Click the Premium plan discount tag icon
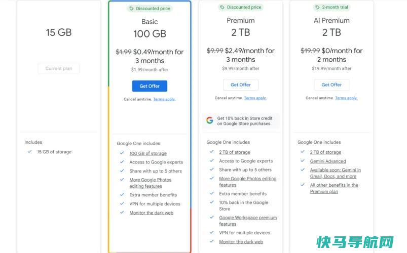The width and height of the screenshot is (407, 253). coord(222,7)
